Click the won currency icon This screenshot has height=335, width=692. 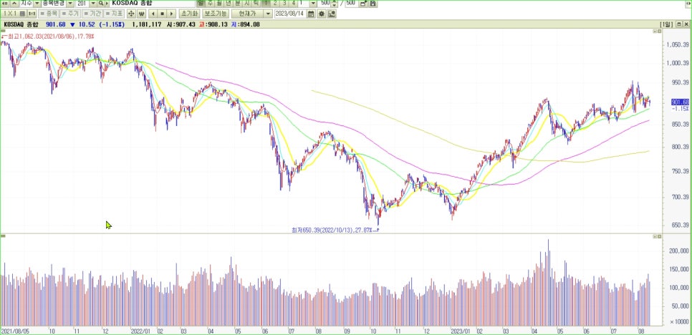tap(142, 14)
